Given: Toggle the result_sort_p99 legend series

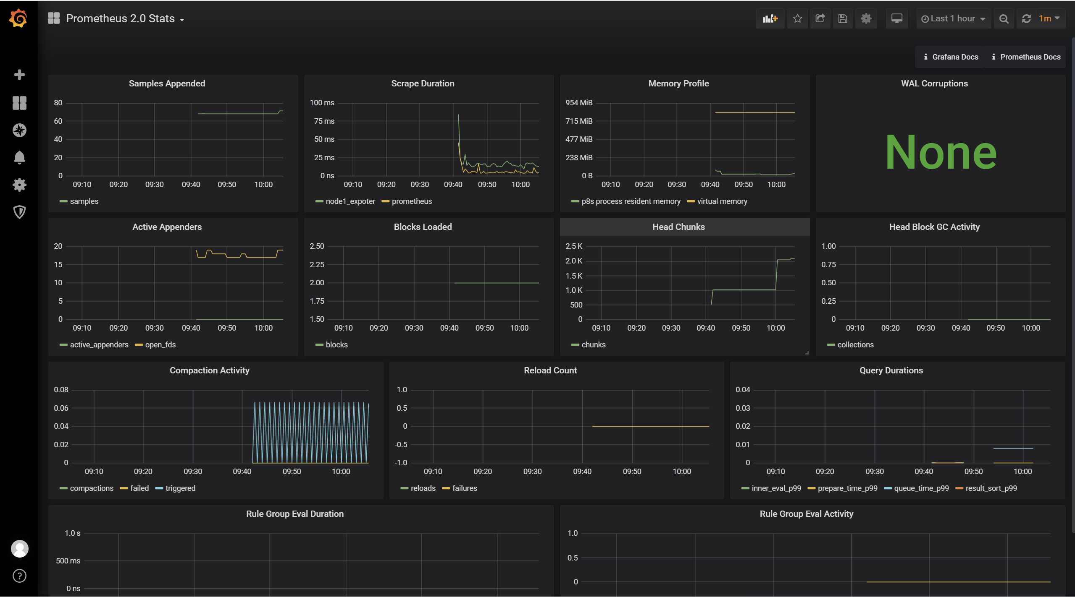Looking at the screenshot, I should point(991,488).
